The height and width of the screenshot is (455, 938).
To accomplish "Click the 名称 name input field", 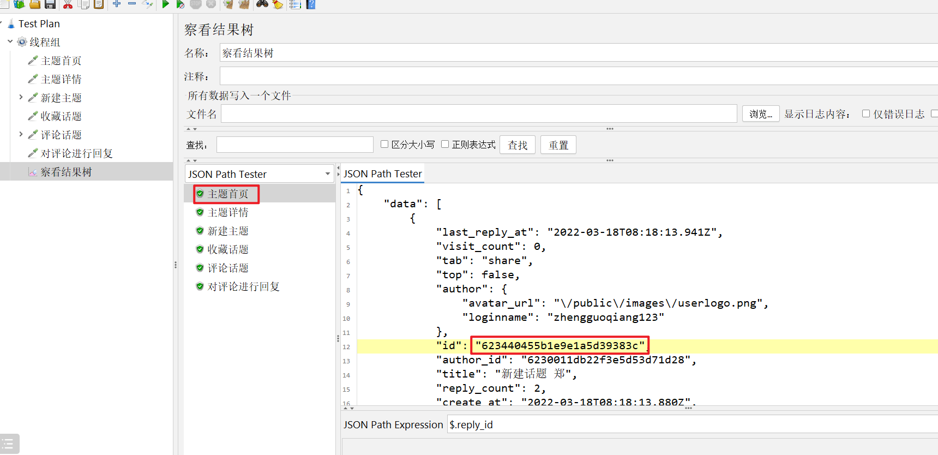I will click(579, 53).
